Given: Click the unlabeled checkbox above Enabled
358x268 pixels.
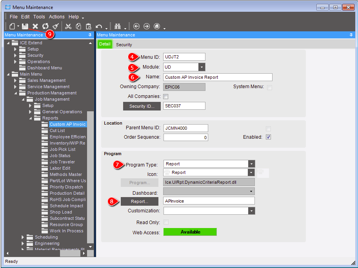Looking at the screenshot, I should click(268, 129).
